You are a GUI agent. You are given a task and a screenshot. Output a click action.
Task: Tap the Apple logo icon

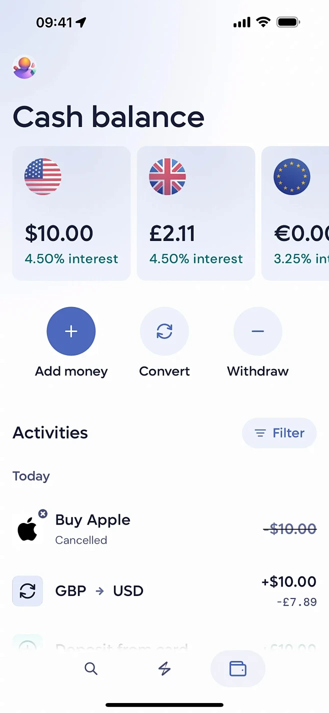27,530
